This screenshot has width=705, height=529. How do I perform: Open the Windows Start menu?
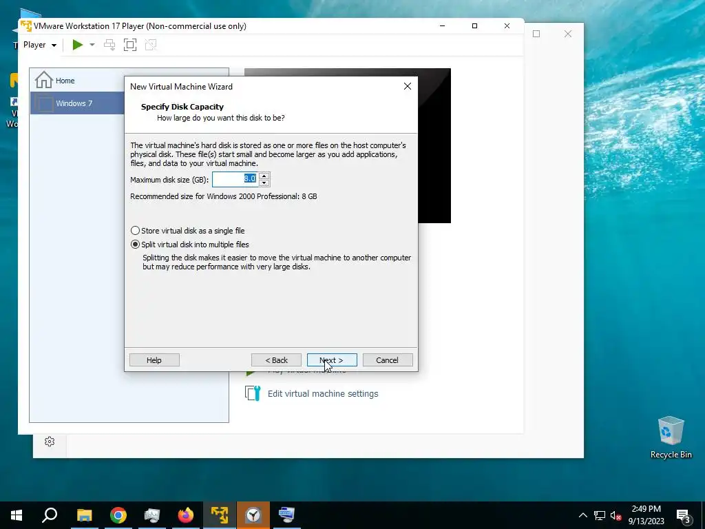17,515
